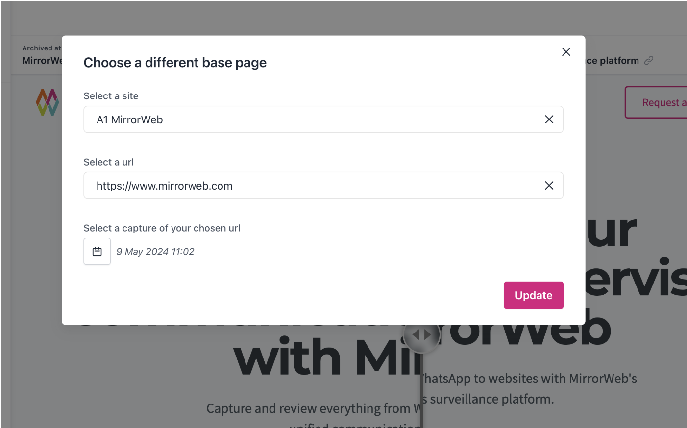Open the Select a url combo box

point(323,186)
